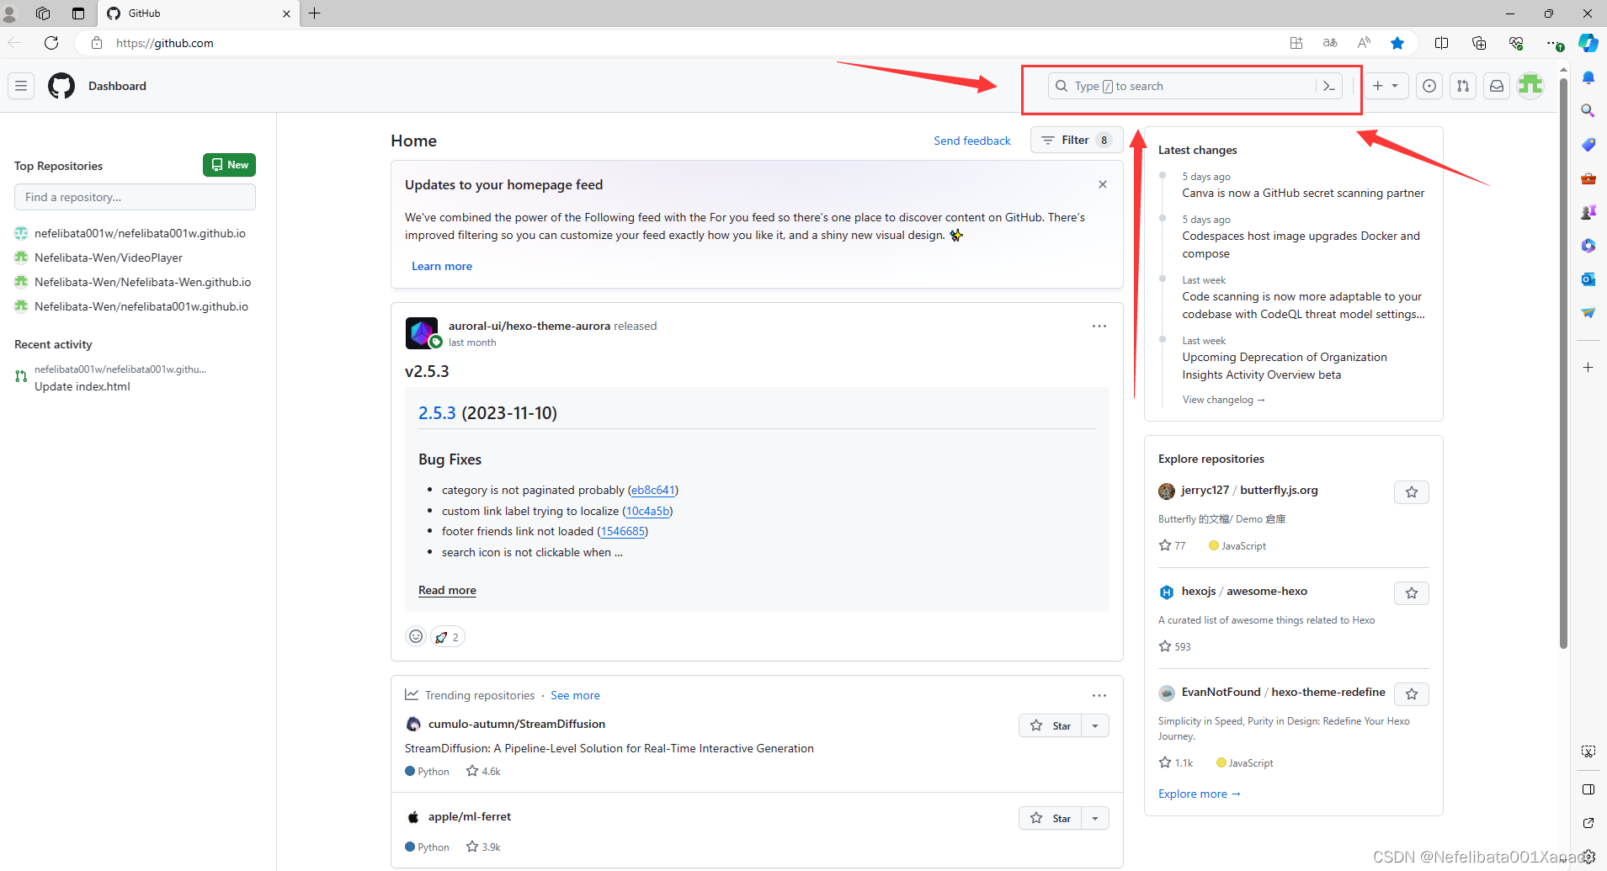Open nefelibata001w/nefelibata001w.github.io repository
The width and height of the screenshot is (1607, 871).
point(140,233)
